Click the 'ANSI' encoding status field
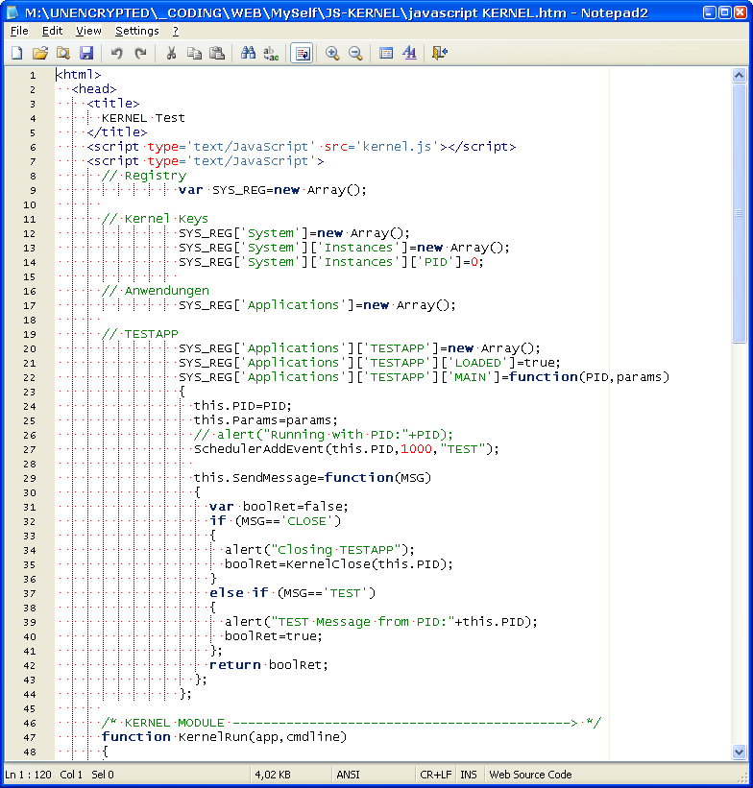 [x=348, y=775]
